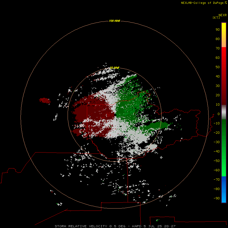Click the -70 value on the velocity scale
This screenshot has height=228, width=228.
[217, 180]
